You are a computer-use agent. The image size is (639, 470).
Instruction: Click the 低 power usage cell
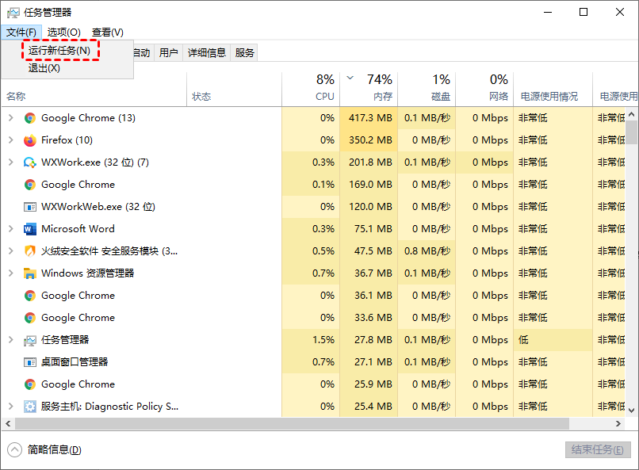(553, 340)
